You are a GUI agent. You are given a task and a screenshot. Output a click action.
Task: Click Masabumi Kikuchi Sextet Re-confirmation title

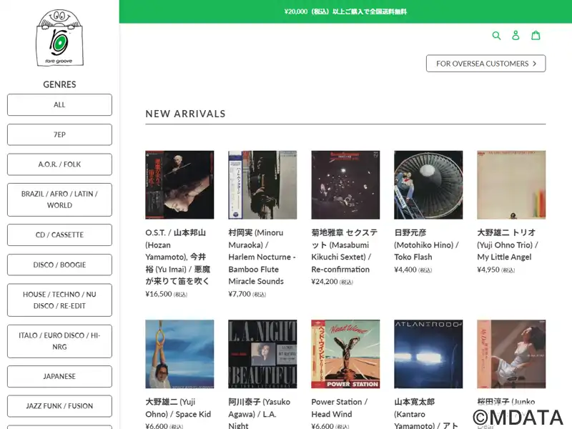(345, 251)
